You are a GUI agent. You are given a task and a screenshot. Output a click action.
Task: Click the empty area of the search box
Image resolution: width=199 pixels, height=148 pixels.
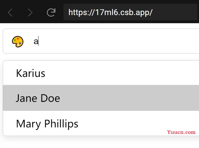click(118, 41)
